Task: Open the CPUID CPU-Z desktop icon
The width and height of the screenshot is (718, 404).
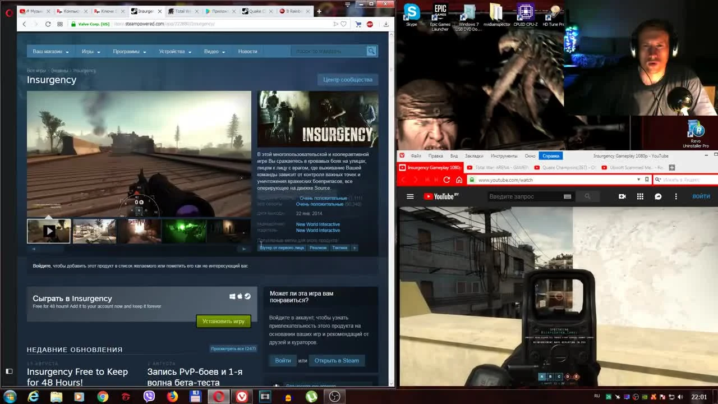Action: [x=525, y=15]
